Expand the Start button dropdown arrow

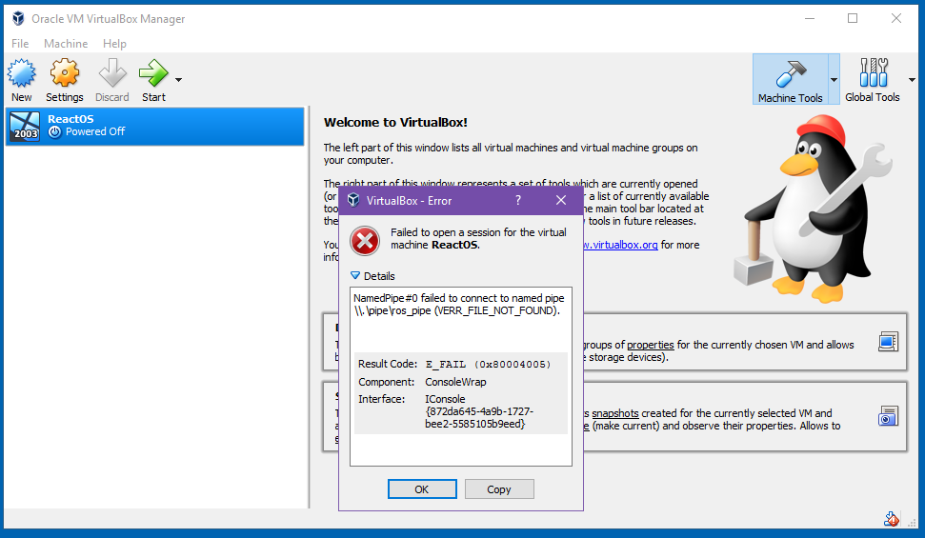[x=178, y=80]
